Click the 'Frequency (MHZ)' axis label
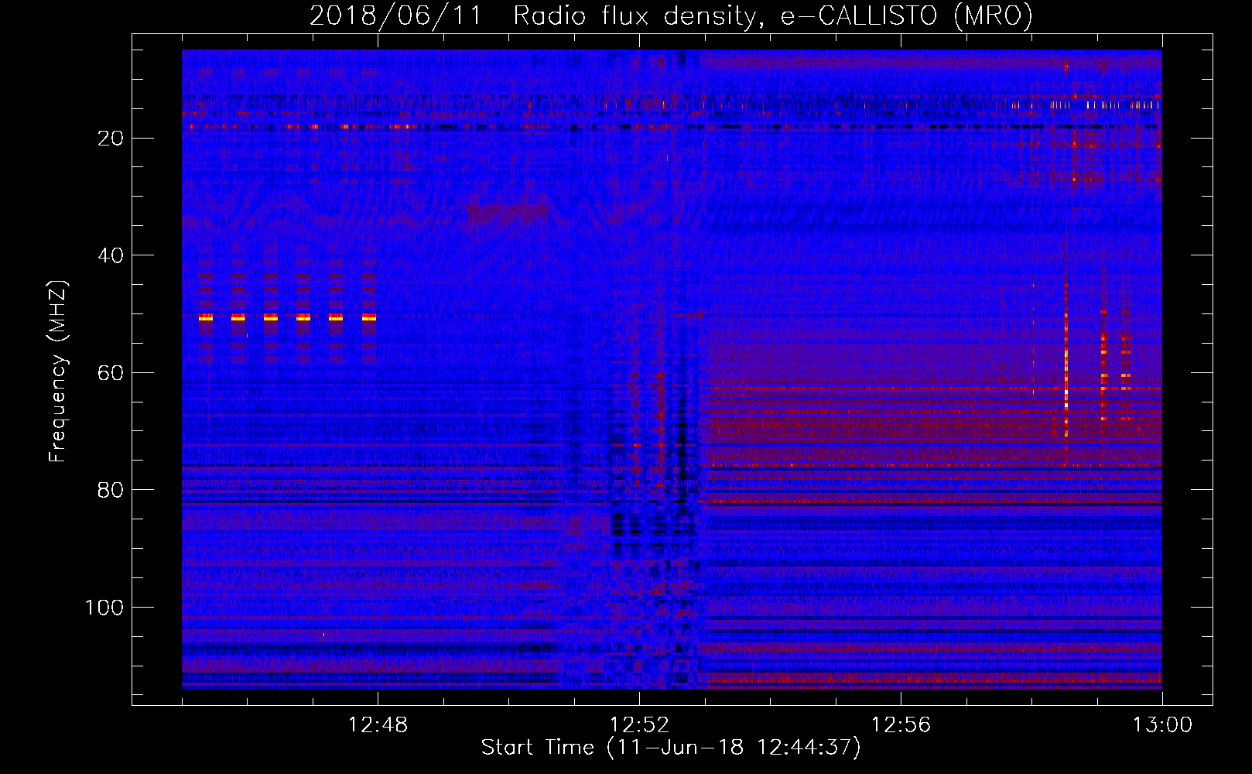The height and width of the screenshot is (774, 1252). pos(58,371)
